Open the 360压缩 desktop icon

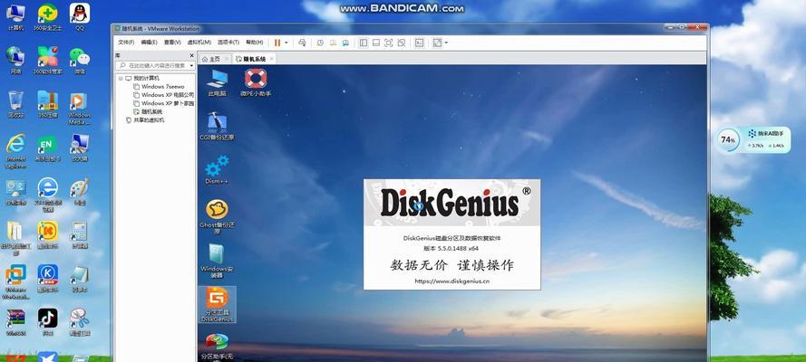(x=47, y=104)
